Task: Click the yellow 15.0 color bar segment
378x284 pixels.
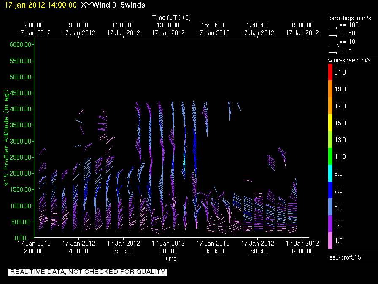Action: point(330,123)
